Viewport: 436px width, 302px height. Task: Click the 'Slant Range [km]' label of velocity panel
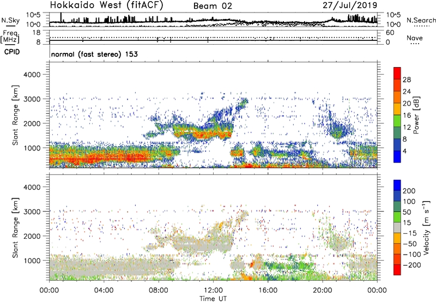tap(15, 228)
